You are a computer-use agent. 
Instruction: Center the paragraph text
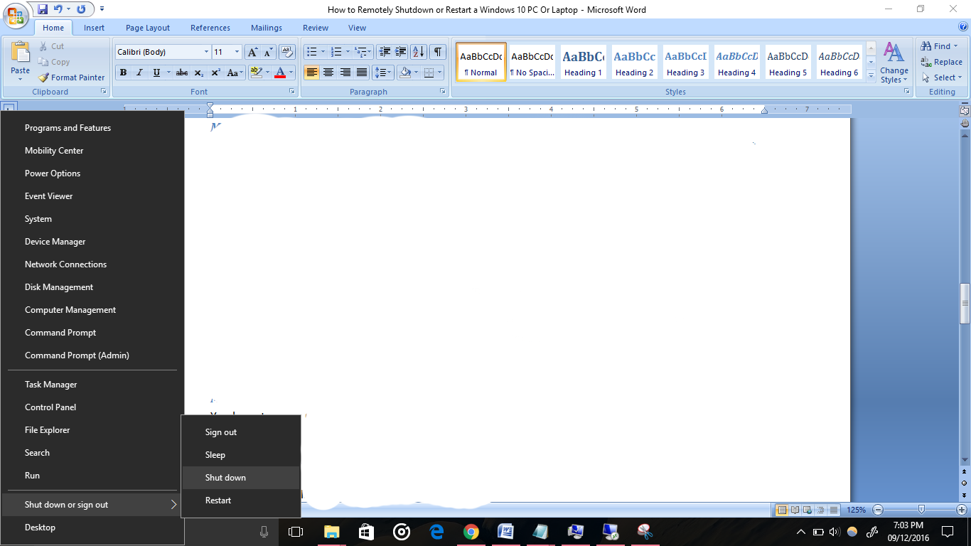[x=328, y=73]
